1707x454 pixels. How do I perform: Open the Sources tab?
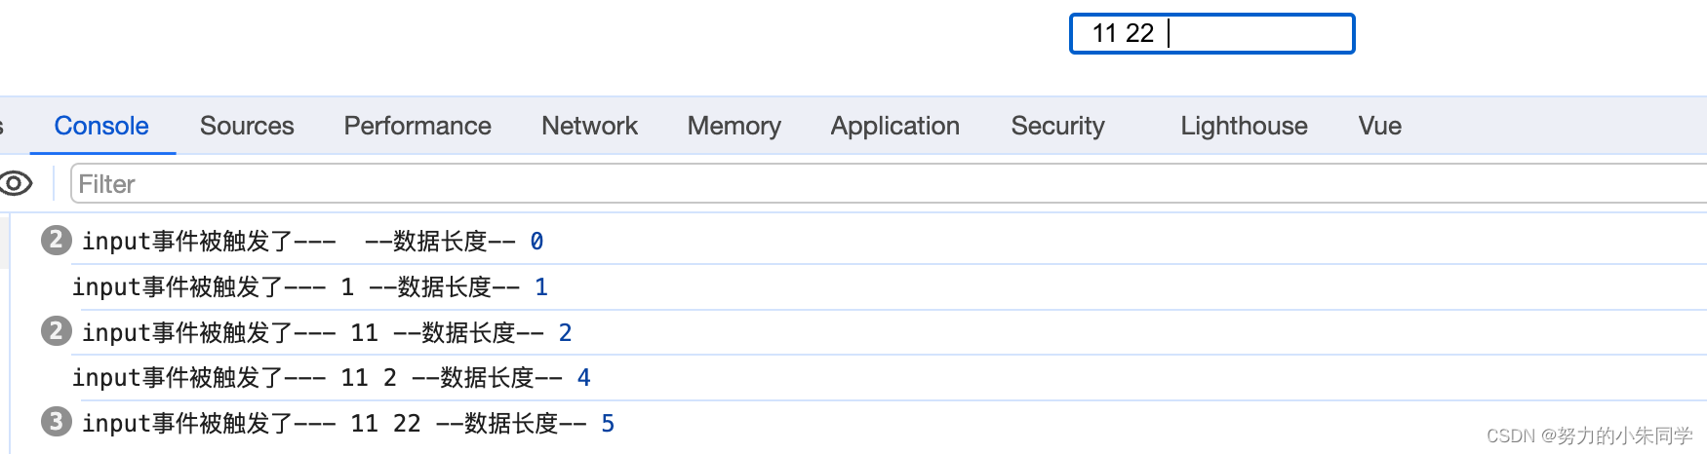(247, 126)
